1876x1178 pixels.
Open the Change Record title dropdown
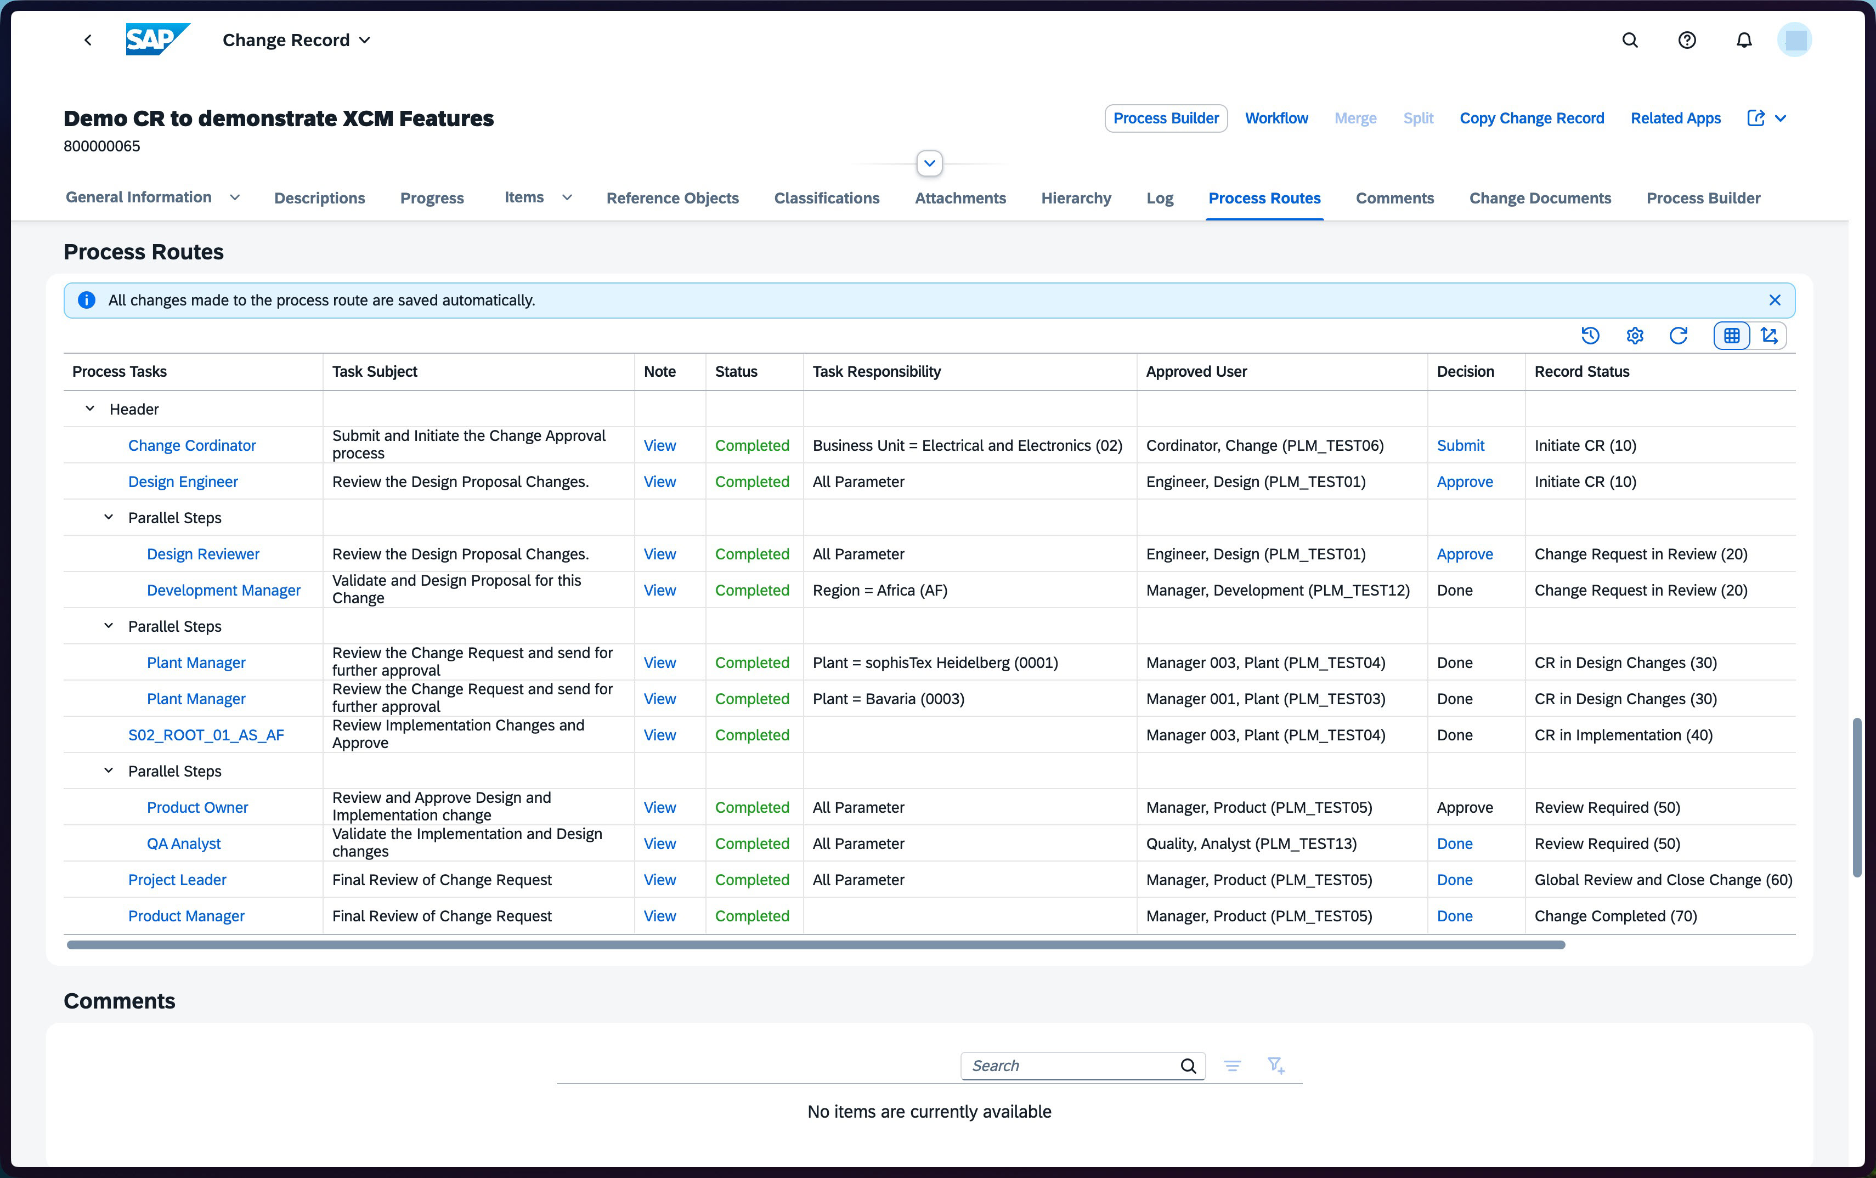pos(296,41)
